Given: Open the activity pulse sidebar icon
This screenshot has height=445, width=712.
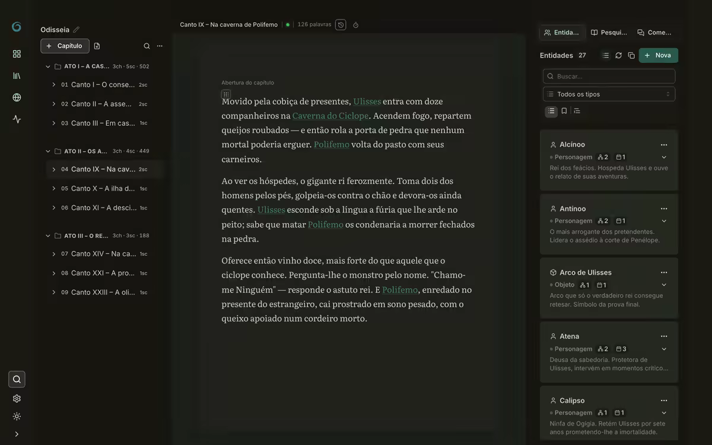Looking at the screenshot, I should coord(17,119).
